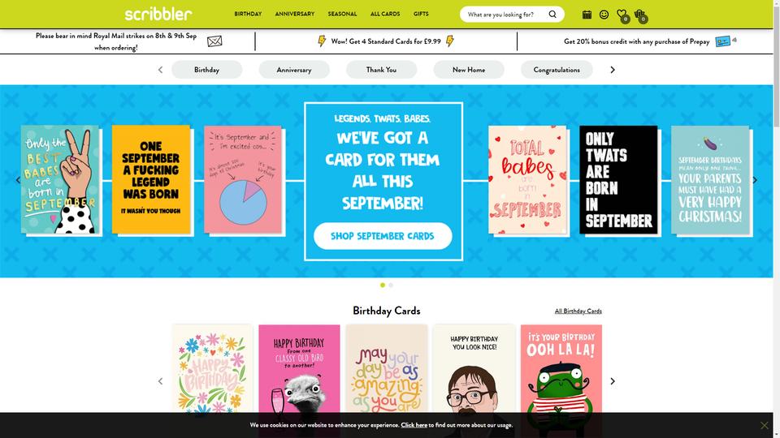780x438 pixels.
Task: Select the first carousel slide dot
Action: point(383,285)
